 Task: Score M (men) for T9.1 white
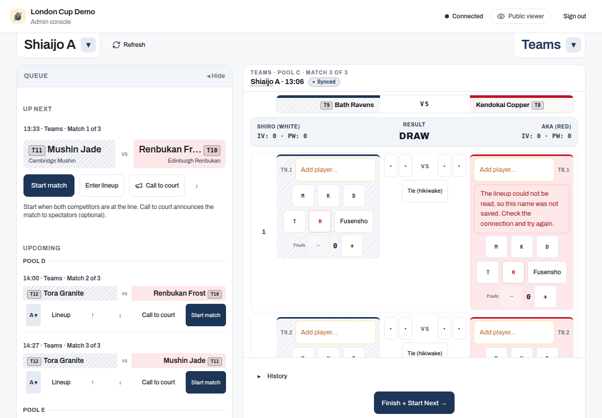pyautogui.click(x=303, y=196)
